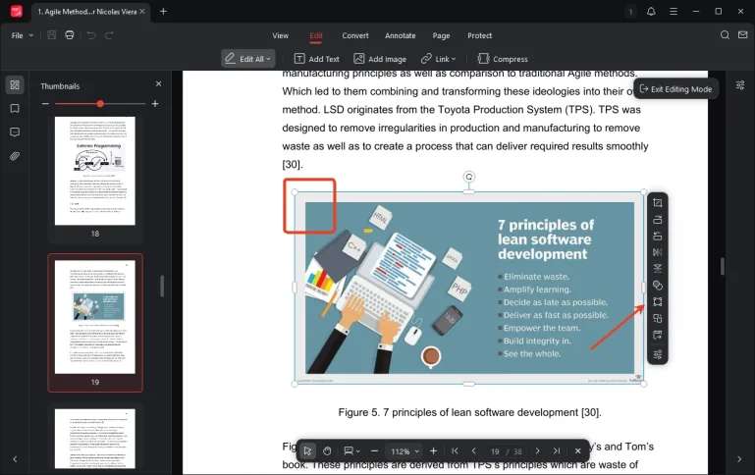Click Exit Editing Mode button
755x475 pixels.
tap(675, 88)
